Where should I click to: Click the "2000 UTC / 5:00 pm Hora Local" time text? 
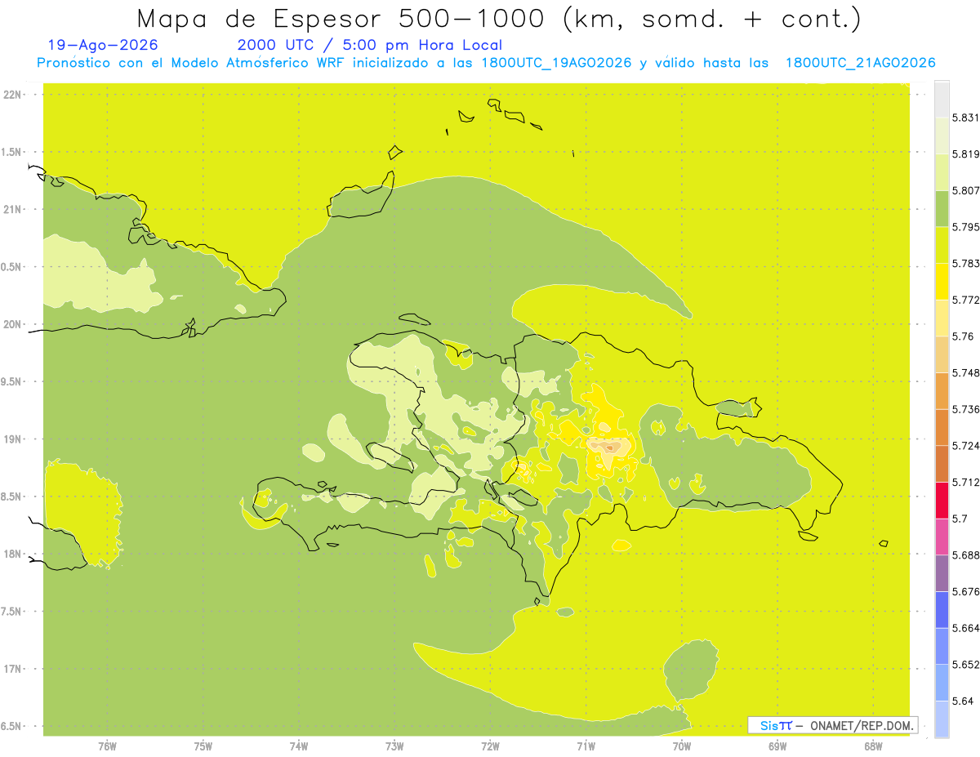tap(369, 45)
